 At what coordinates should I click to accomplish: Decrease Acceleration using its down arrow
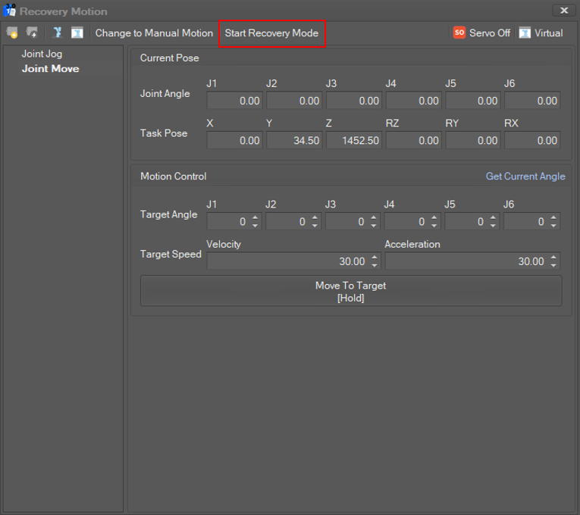(553, 265)
